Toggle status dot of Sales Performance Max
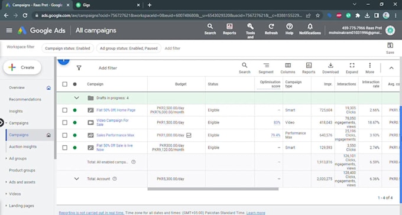The height and width of the screenshot is (215, 402). click(74, 135)
